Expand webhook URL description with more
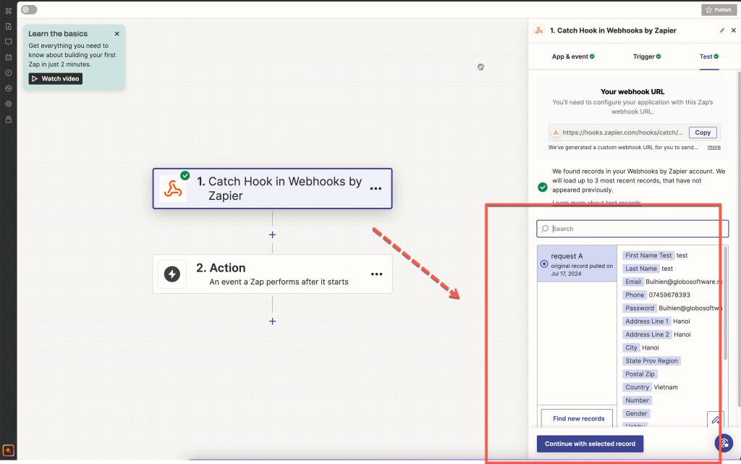This screenshot has height=464, width=741. pos(714,147)
